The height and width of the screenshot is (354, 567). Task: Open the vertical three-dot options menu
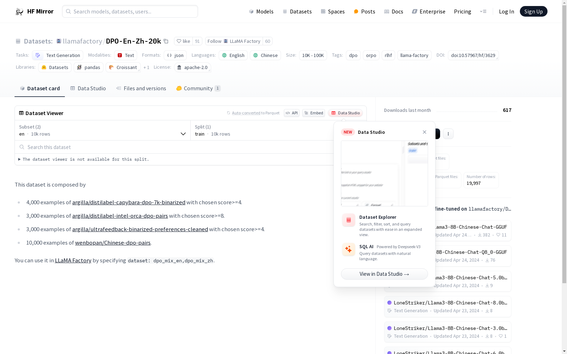coord(448,134)
